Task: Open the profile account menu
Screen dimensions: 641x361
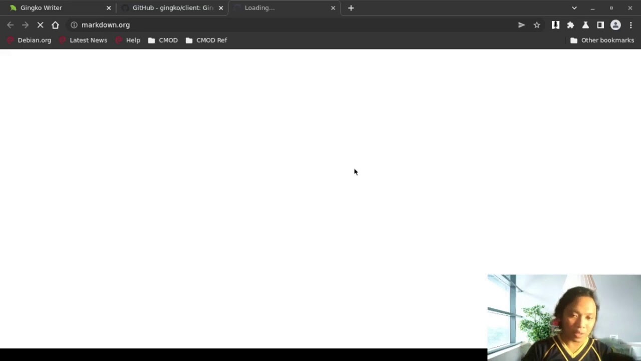Action: click(615, 25)
